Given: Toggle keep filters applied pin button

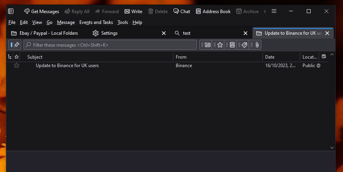Looking at the screenshot, I should [16, 45].
